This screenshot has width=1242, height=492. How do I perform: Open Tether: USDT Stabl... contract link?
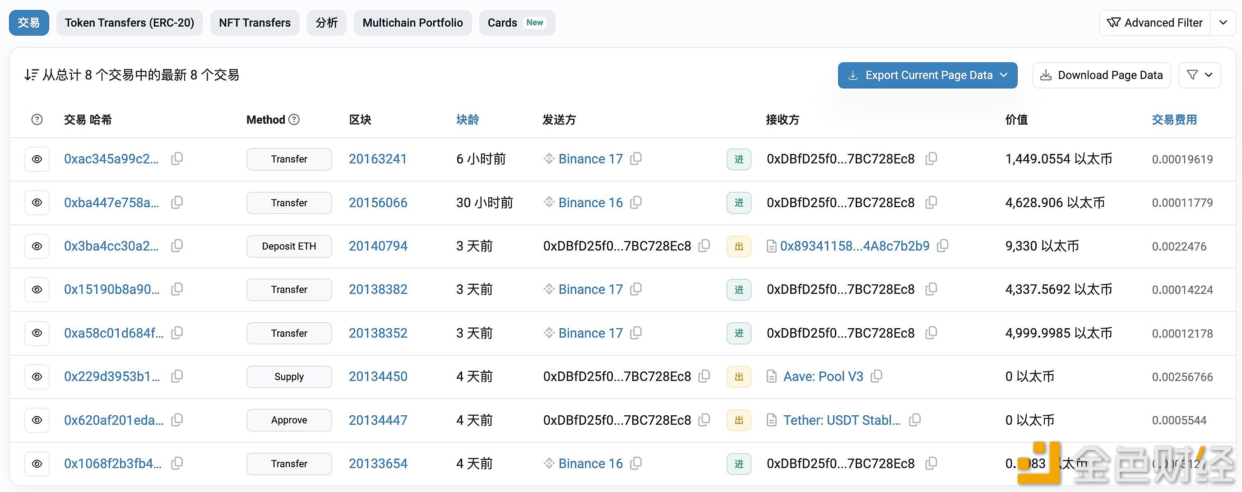[x=842, y=420]
